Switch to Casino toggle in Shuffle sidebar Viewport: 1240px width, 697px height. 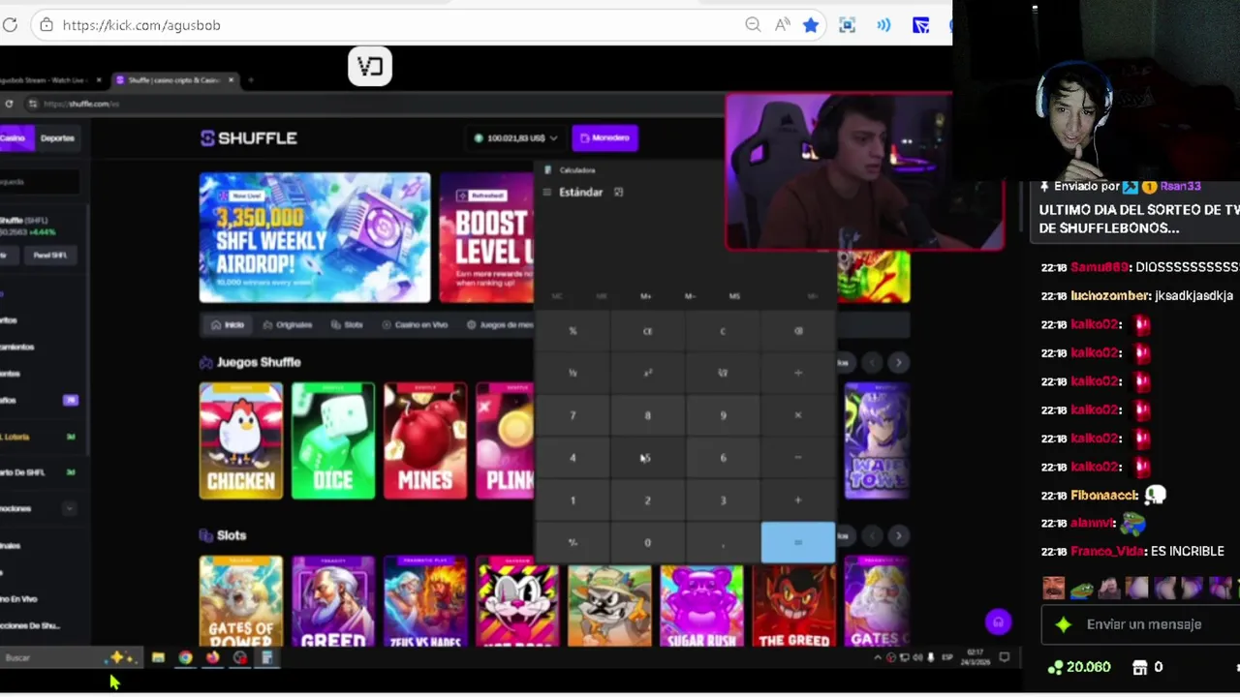point(14,138)
